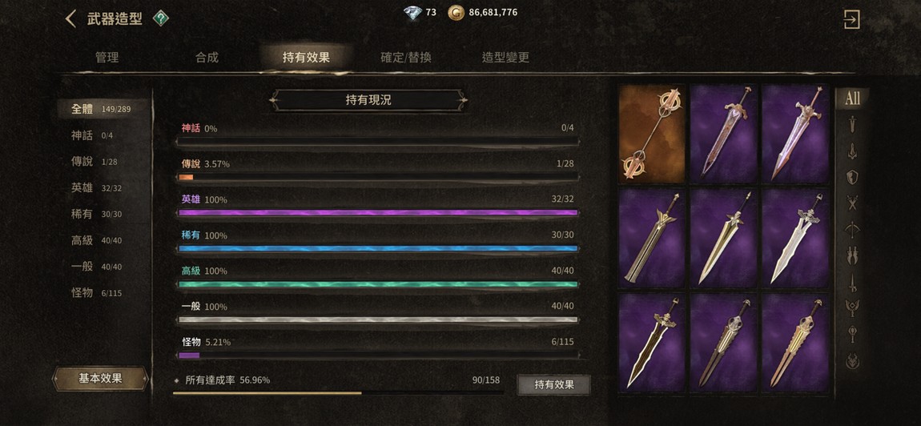Filter weapons by the bow icon
This screenshot has width=921, height=426.
[x=851, y=230]
